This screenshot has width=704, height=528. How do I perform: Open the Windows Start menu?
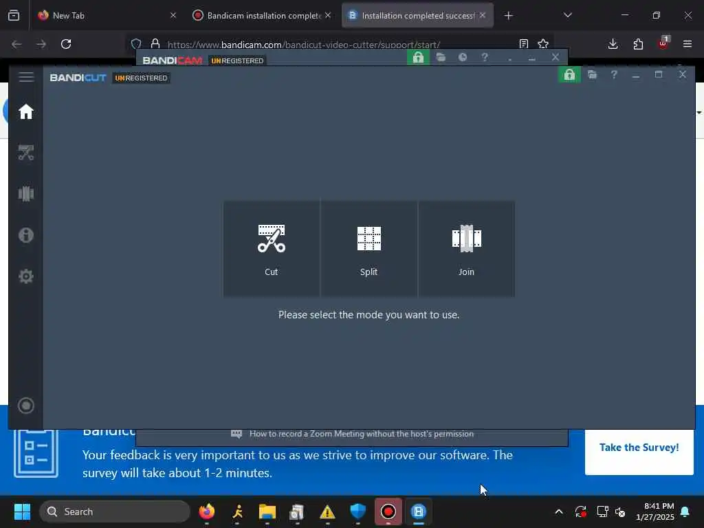[22, 511]
